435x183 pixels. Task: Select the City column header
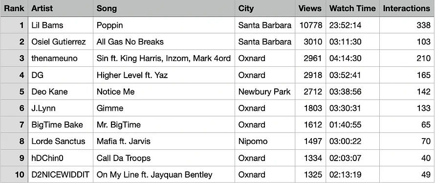(265, 9)
